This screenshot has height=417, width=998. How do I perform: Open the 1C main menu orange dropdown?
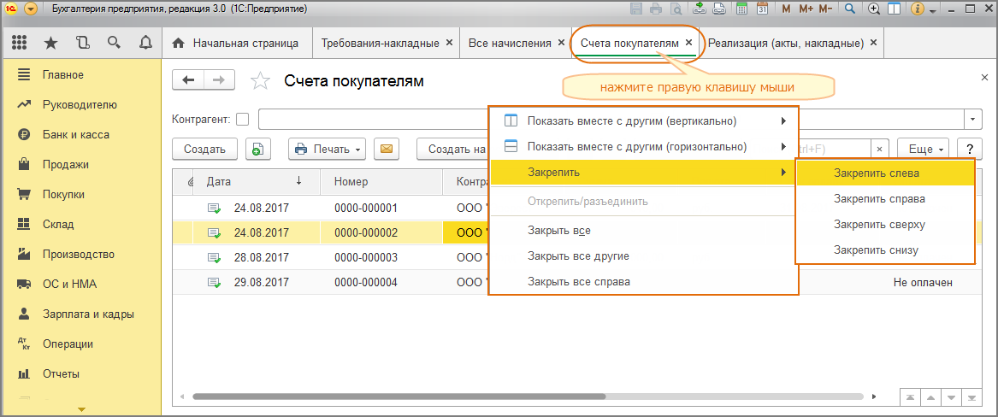click(x=31, y=9)
